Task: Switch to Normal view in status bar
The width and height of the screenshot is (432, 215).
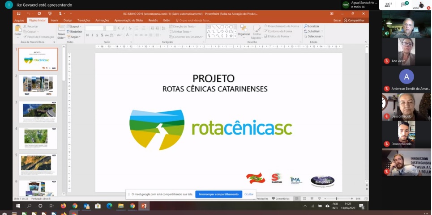Action: pyautogui.click(x=297, y=198)
